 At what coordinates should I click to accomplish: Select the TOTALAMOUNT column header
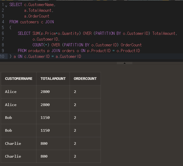point(53,79)
